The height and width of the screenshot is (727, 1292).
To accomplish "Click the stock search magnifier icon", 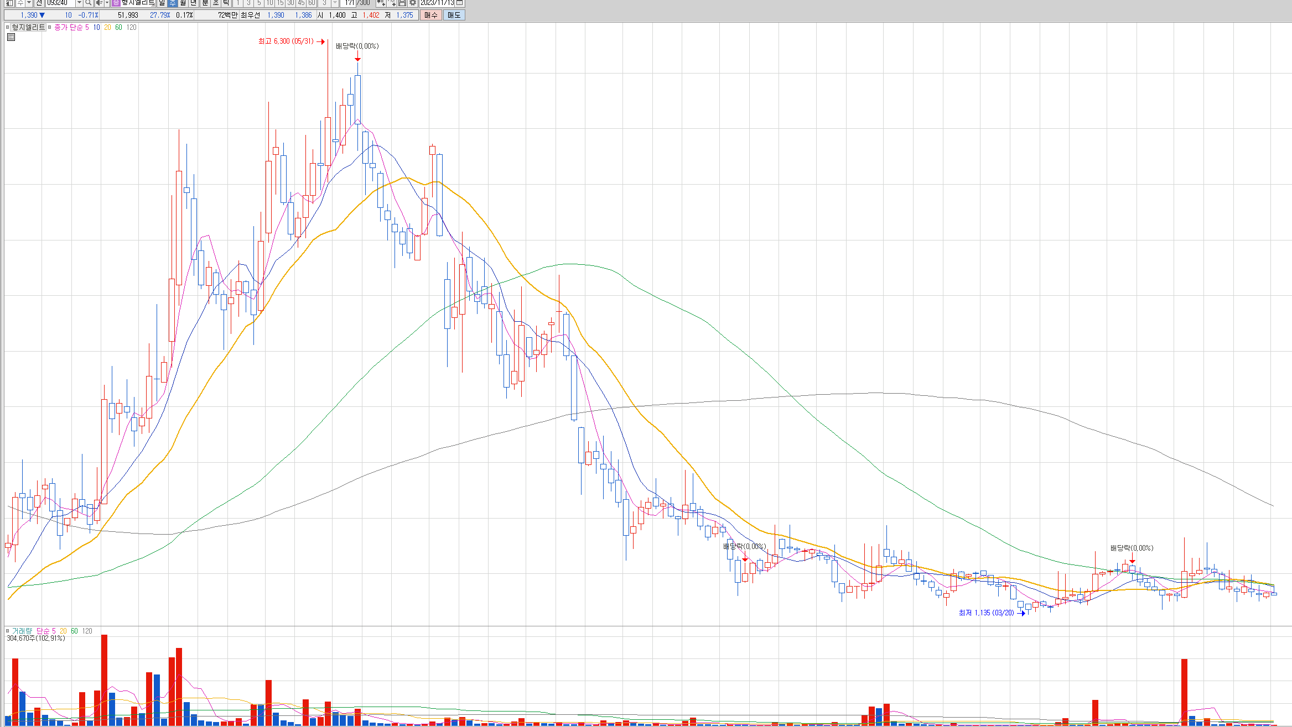I will coord(88,3).
